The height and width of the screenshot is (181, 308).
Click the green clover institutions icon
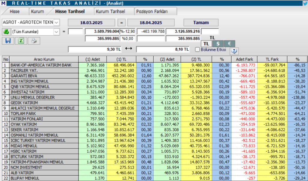click(x=6, y=31)
